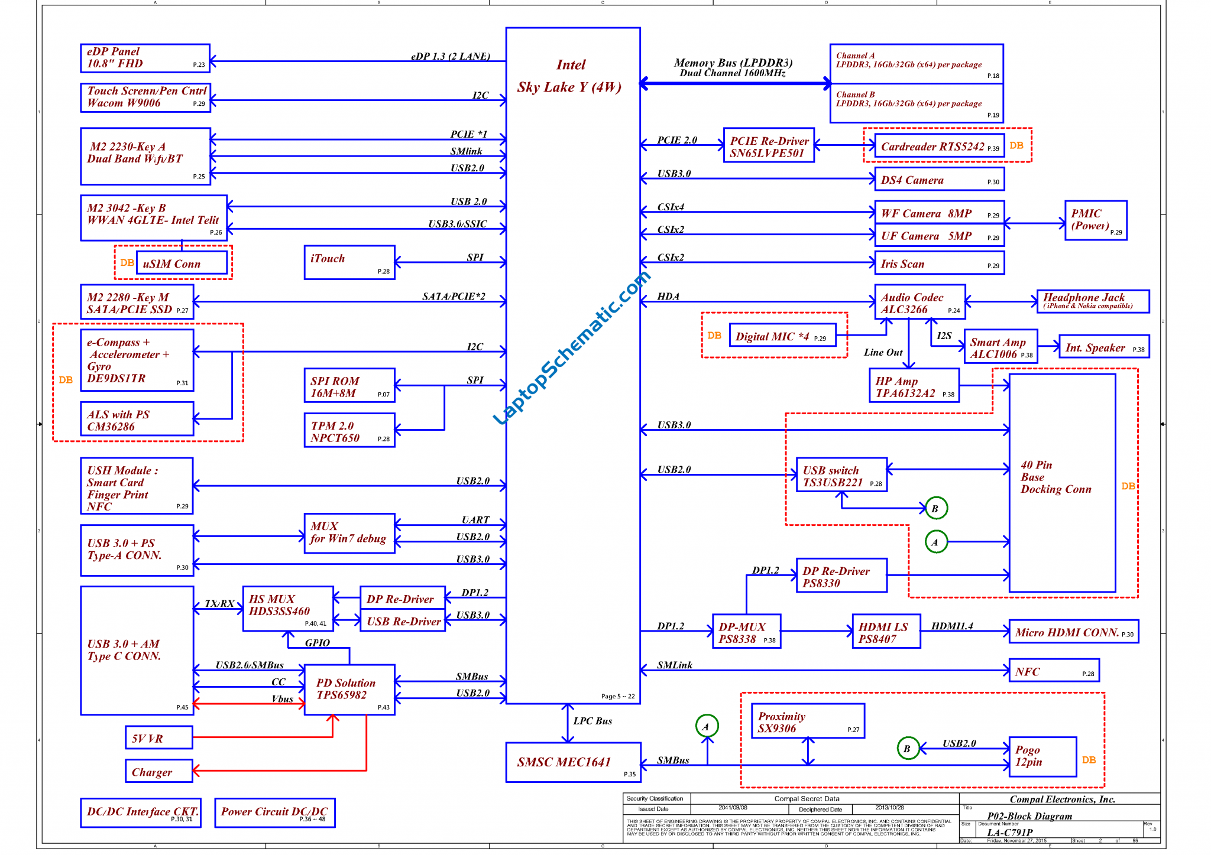
Task: Click the DP Re-Driver block above USB Re-Driver
Action: coord(403,597)
